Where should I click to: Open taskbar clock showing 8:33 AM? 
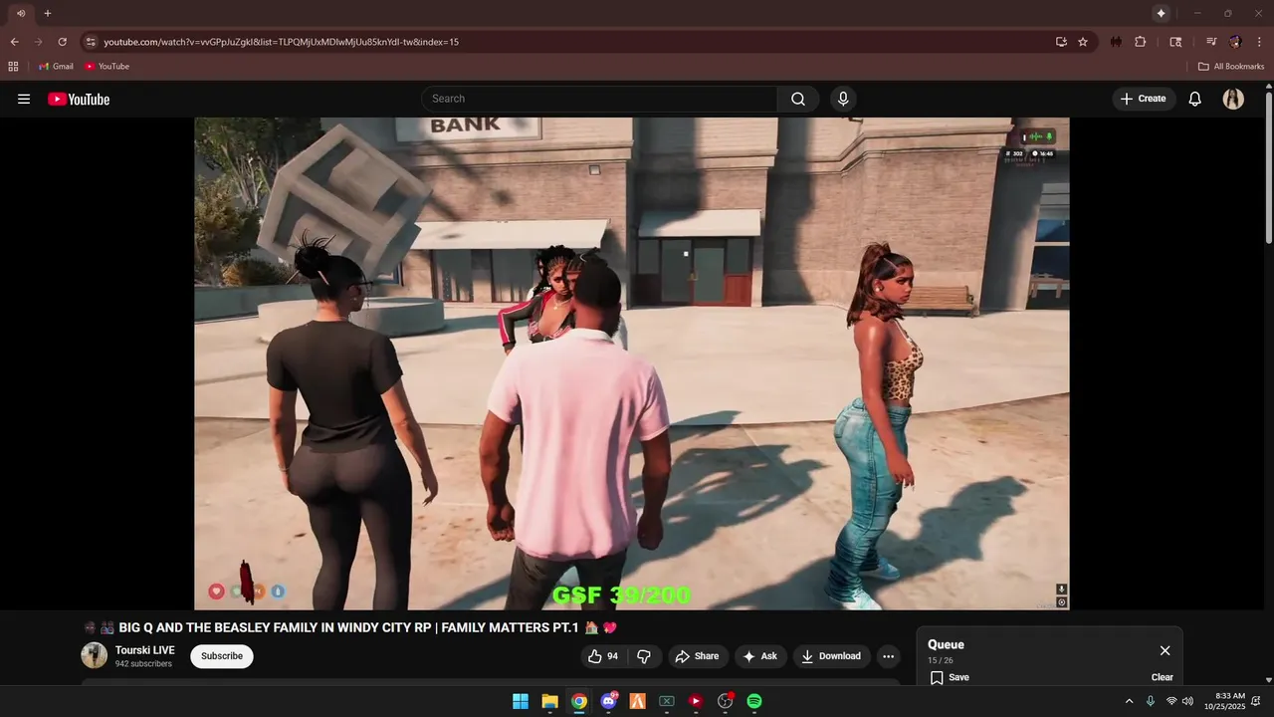[x=1230, y=701]
